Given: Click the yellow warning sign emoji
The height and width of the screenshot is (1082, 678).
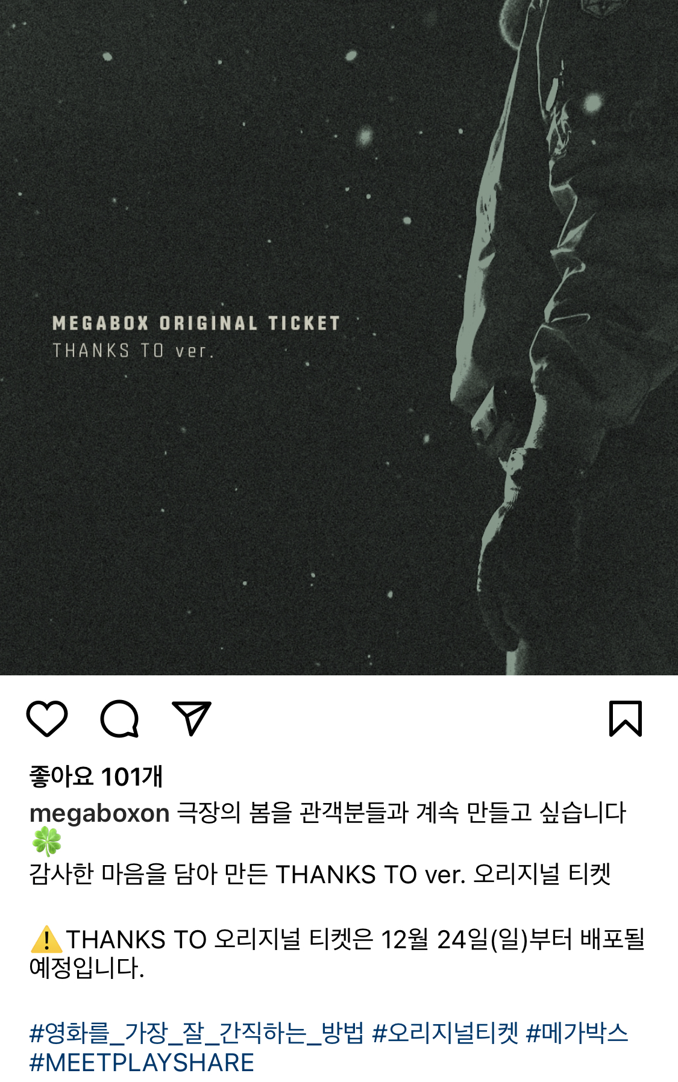Looking at the screenshot, I should pyautogui.click(x=46, y=940).
